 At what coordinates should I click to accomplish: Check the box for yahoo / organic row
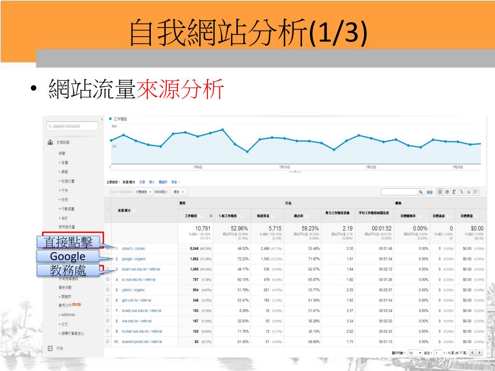click(x=108, y=290)
